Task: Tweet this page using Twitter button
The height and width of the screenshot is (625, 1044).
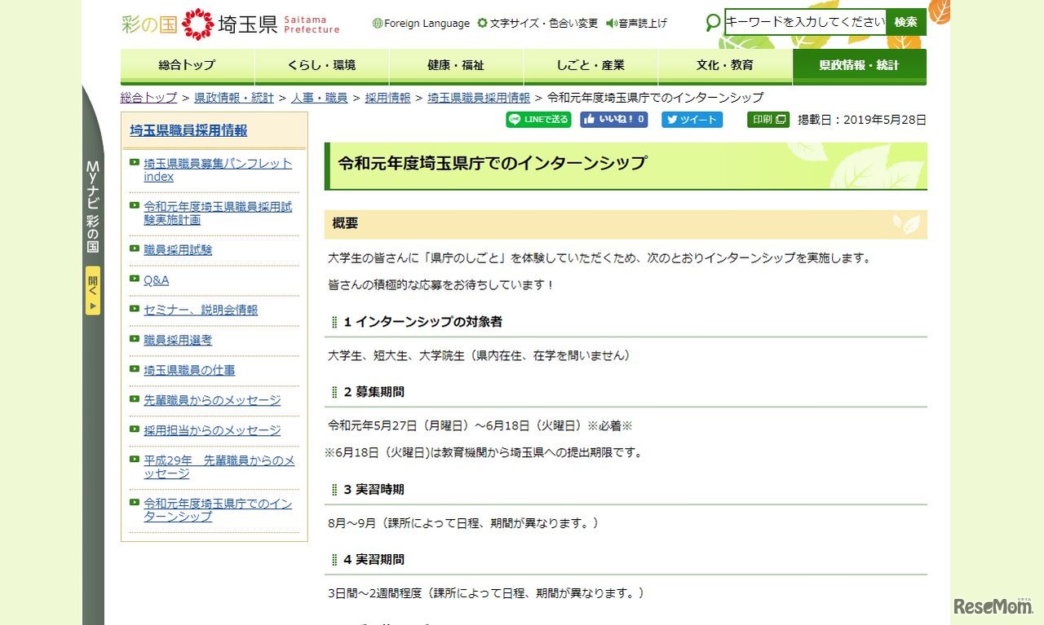Action: pyautogui.click(x=692, y=120)
